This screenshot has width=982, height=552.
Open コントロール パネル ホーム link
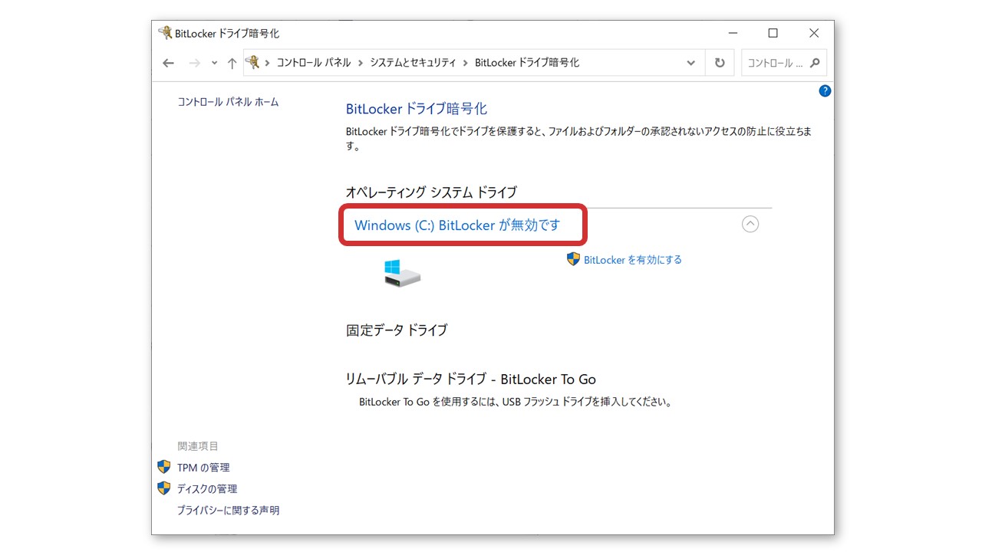[x=228, y=102]
